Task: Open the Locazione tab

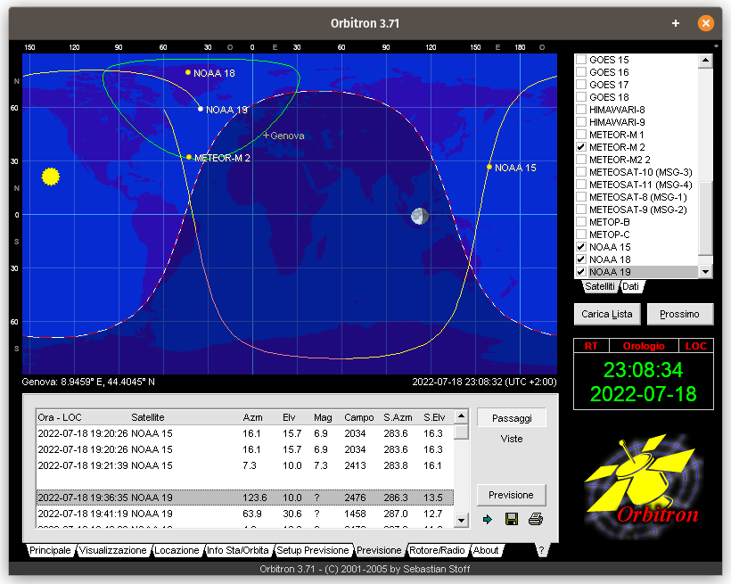Action: pos(177,550)
